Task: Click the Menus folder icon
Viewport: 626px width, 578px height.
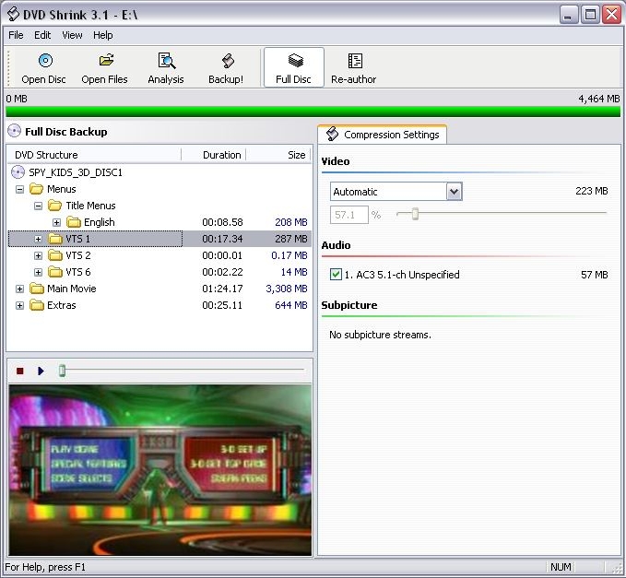Action: 36,189
